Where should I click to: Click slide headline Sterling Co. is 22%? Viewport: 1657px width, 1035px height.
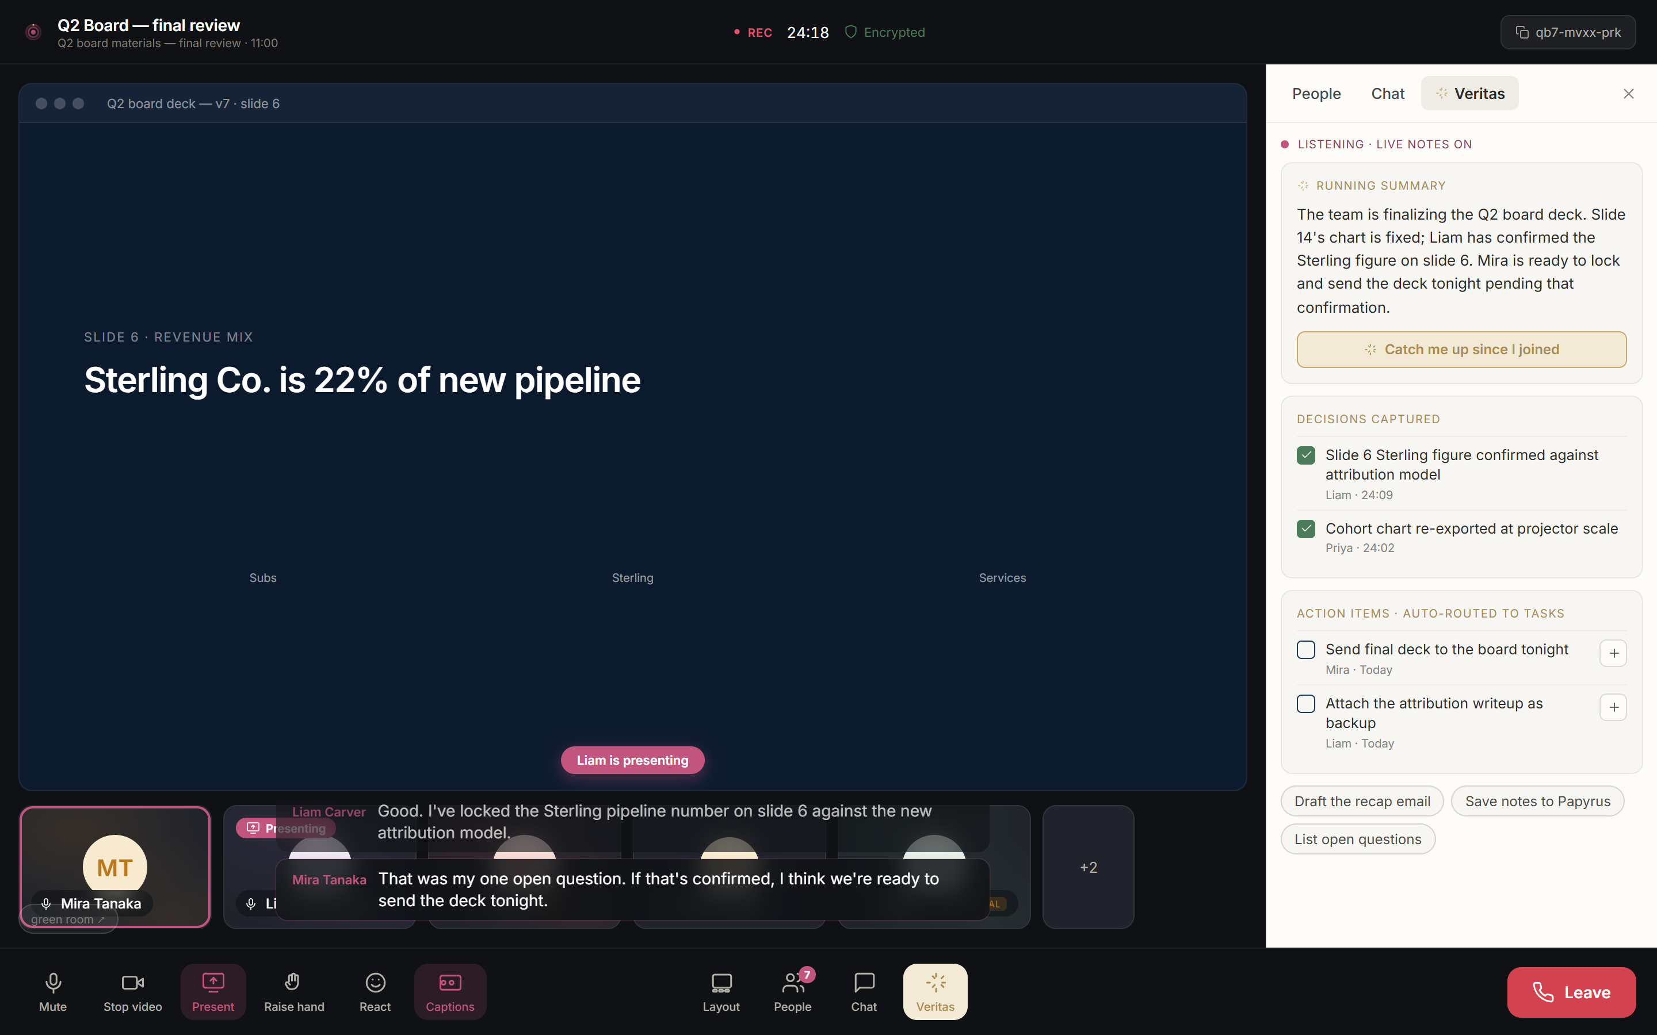point(362,380)
